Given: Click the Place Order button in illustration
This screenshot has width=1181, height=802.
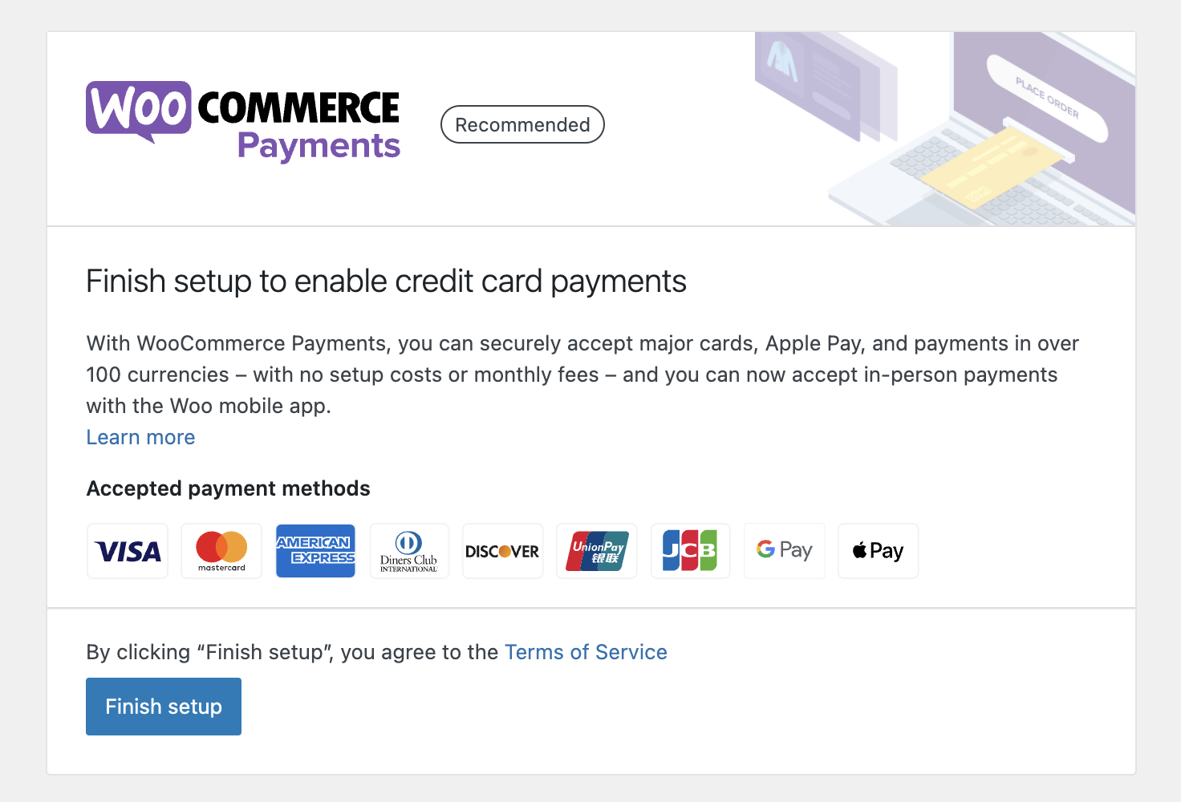Looking at the screenshot, I should 1047,99.
